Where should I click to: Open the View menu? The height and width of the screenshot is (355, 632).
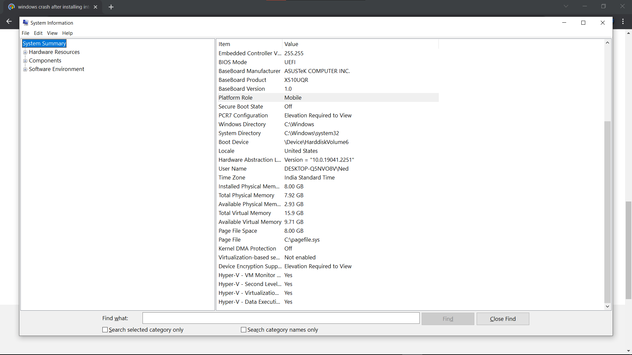(52, 33)
